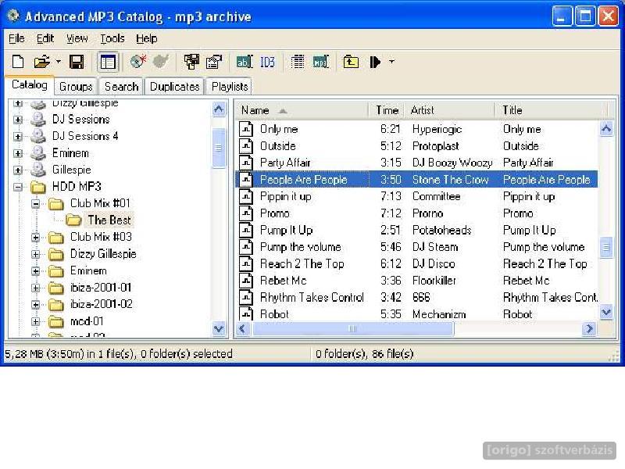Expand the Gillespie disc node
This screenshot has width=625, height=469.
[x=17, y=170]
